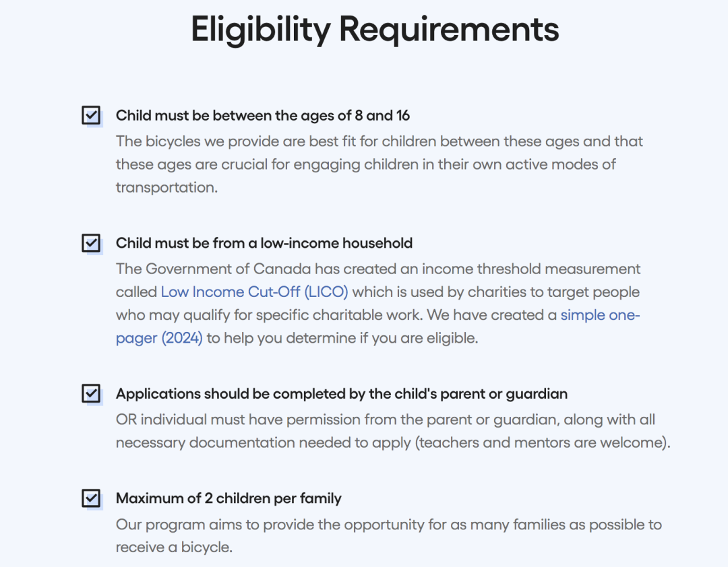Click the checkmark icon beside low-income household
The height and width of the screenshot is (567, 728).
coord(92,242)
